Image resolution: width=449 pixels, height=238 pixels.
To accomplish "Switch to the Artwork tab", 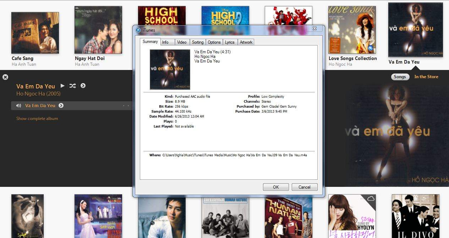I will 246,42.
